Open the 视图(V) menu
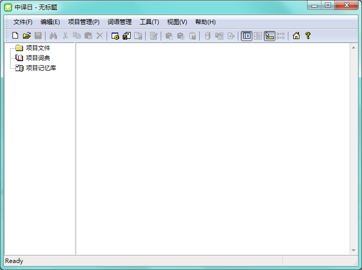 tap(177, 22)
